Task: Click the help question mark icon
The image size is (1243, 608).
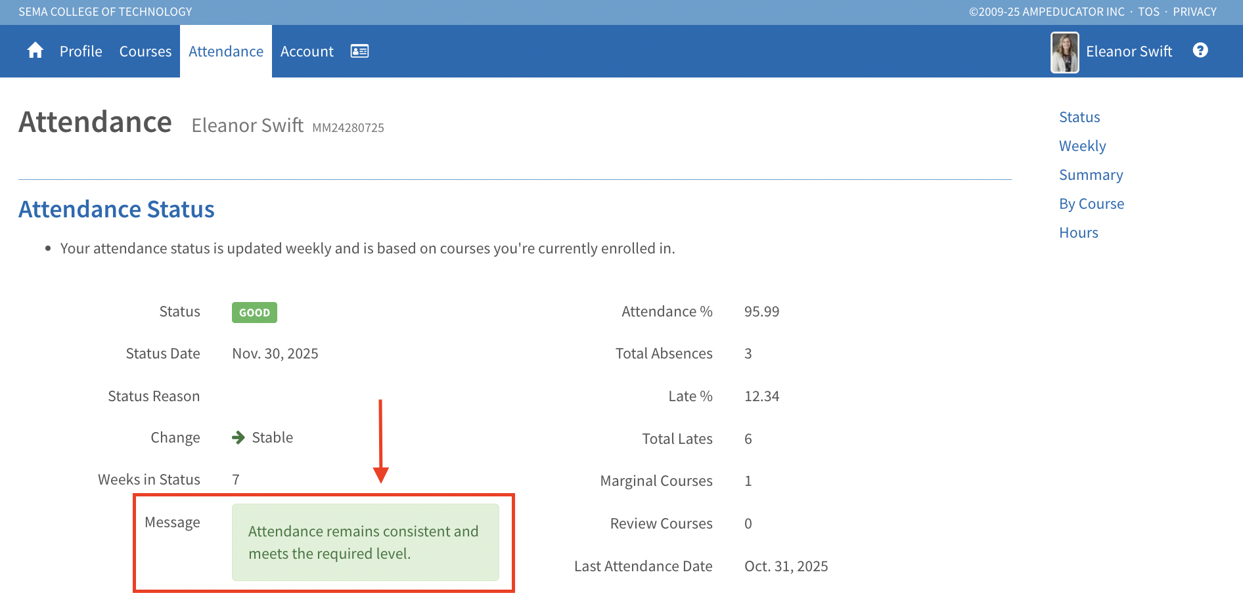Action: coord(1200,51)
